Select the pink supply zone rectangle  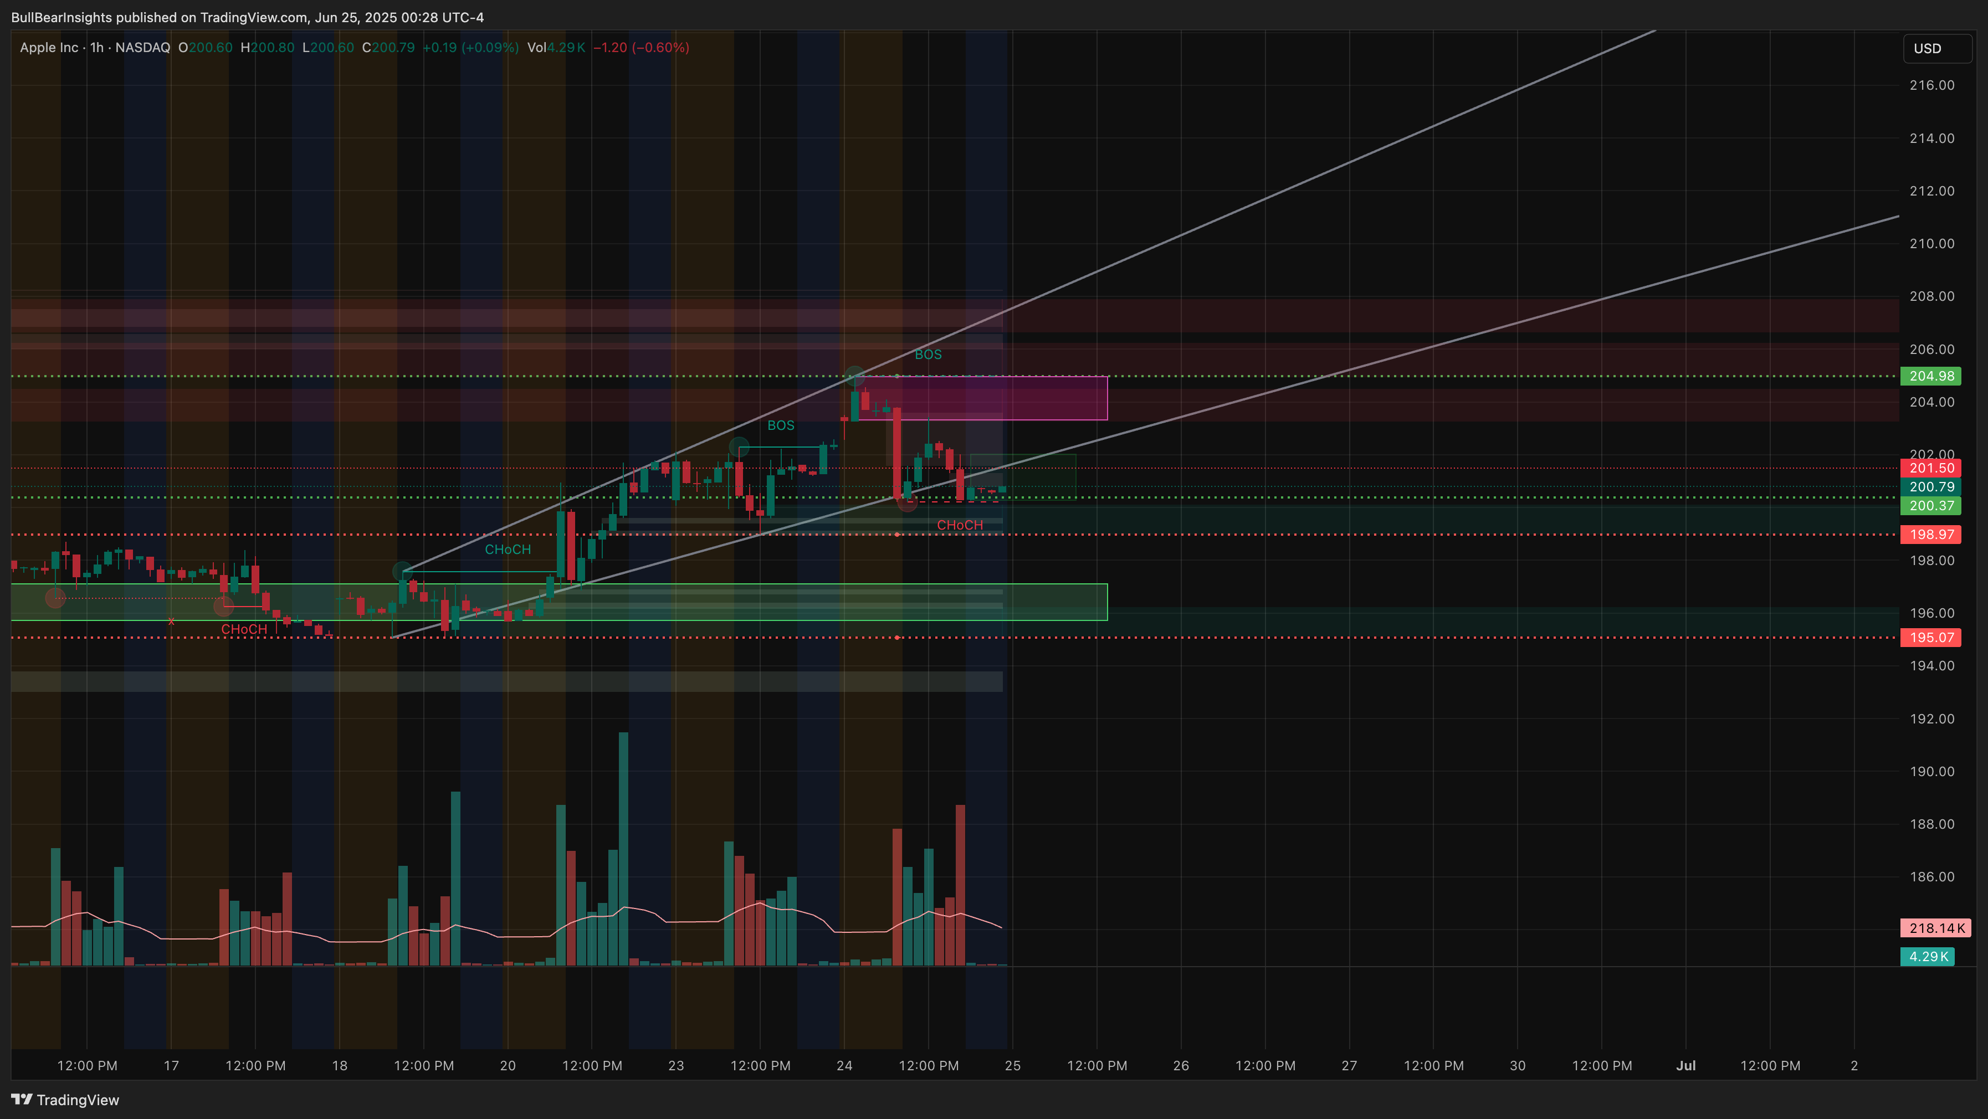click(x=983, y=398)
